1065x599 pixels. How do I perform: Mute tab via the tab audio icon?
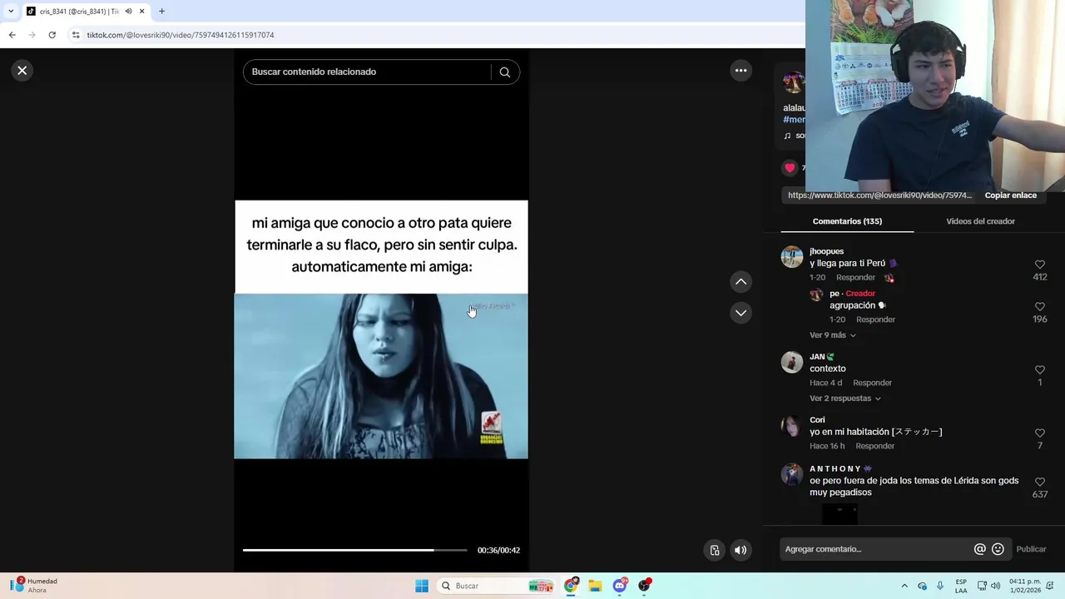(x=128, y=12)
